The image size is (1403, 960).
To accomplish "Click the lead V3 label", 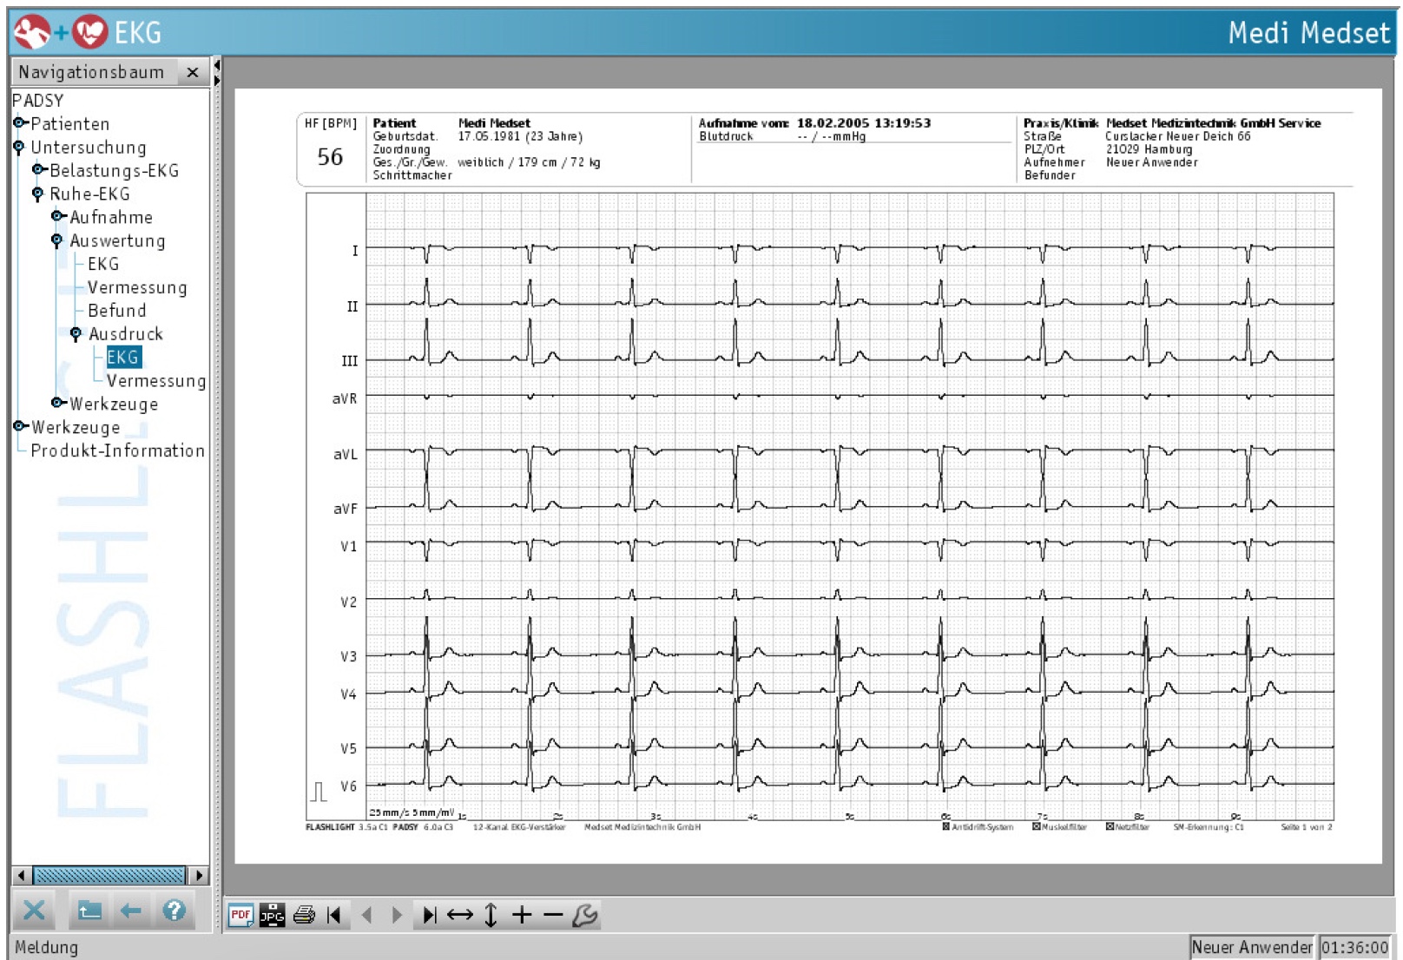I will pyautogui.click(x=348, y=657).
